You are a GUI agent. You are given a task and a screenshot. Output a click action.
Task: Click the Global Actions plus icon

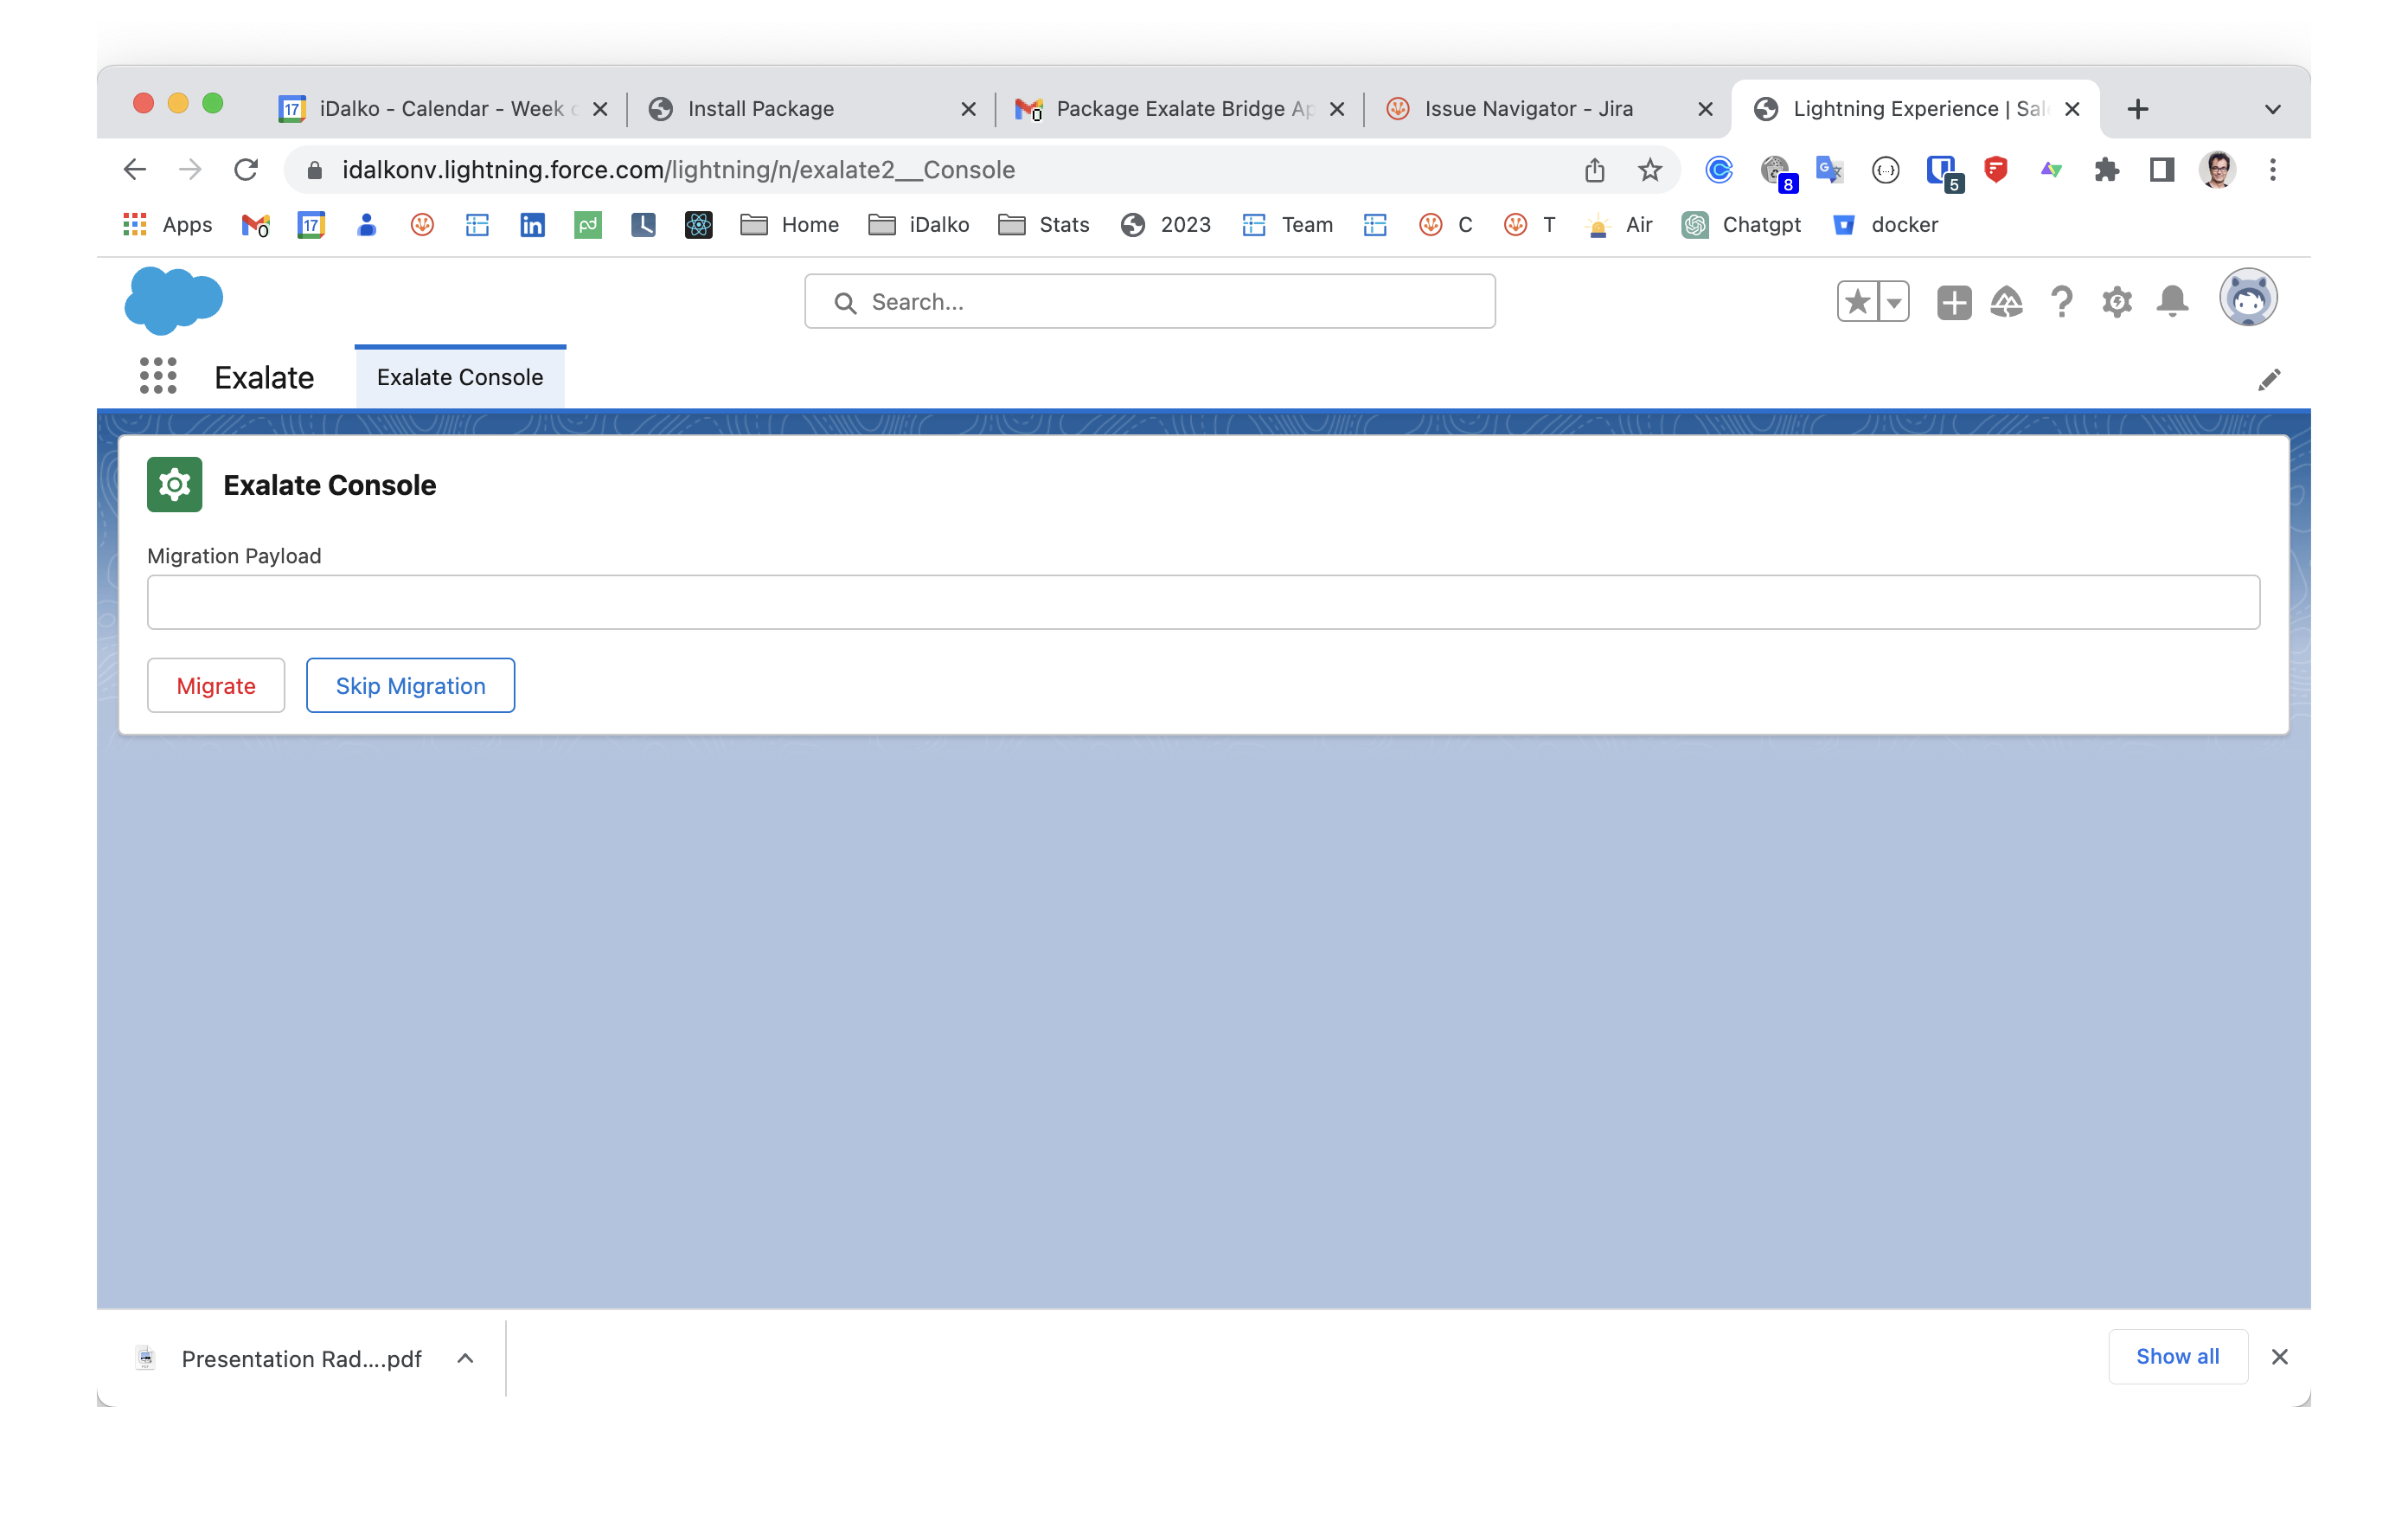click(x=1953, y=302)
